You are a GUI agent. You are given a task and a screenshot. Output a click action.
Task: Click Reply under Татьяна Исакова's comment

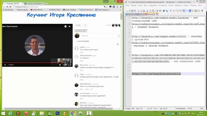click(82, 61)
